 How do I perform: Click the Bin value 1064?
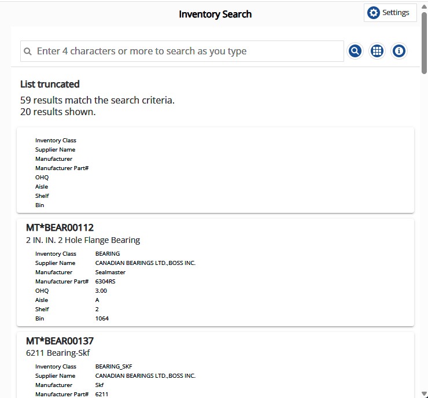pos(102,319)
